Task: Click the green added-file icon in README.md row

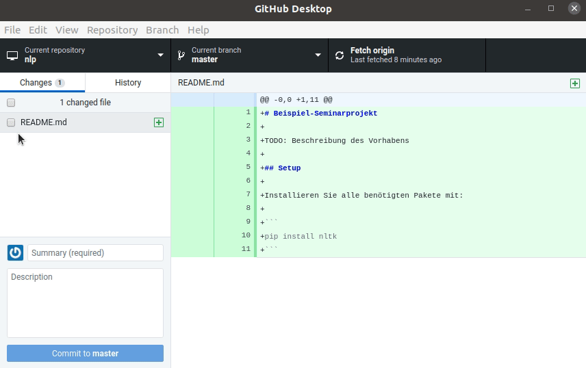Action: (159, 122)
